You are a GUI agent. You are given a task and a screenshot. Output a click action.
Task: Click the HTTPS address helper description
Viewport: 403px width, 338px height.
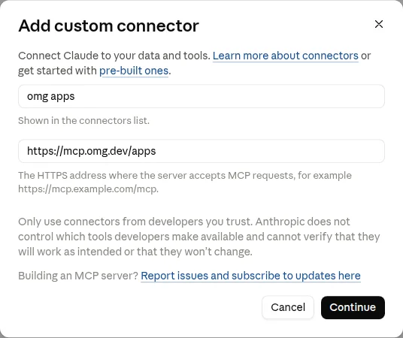pos(185,182)
